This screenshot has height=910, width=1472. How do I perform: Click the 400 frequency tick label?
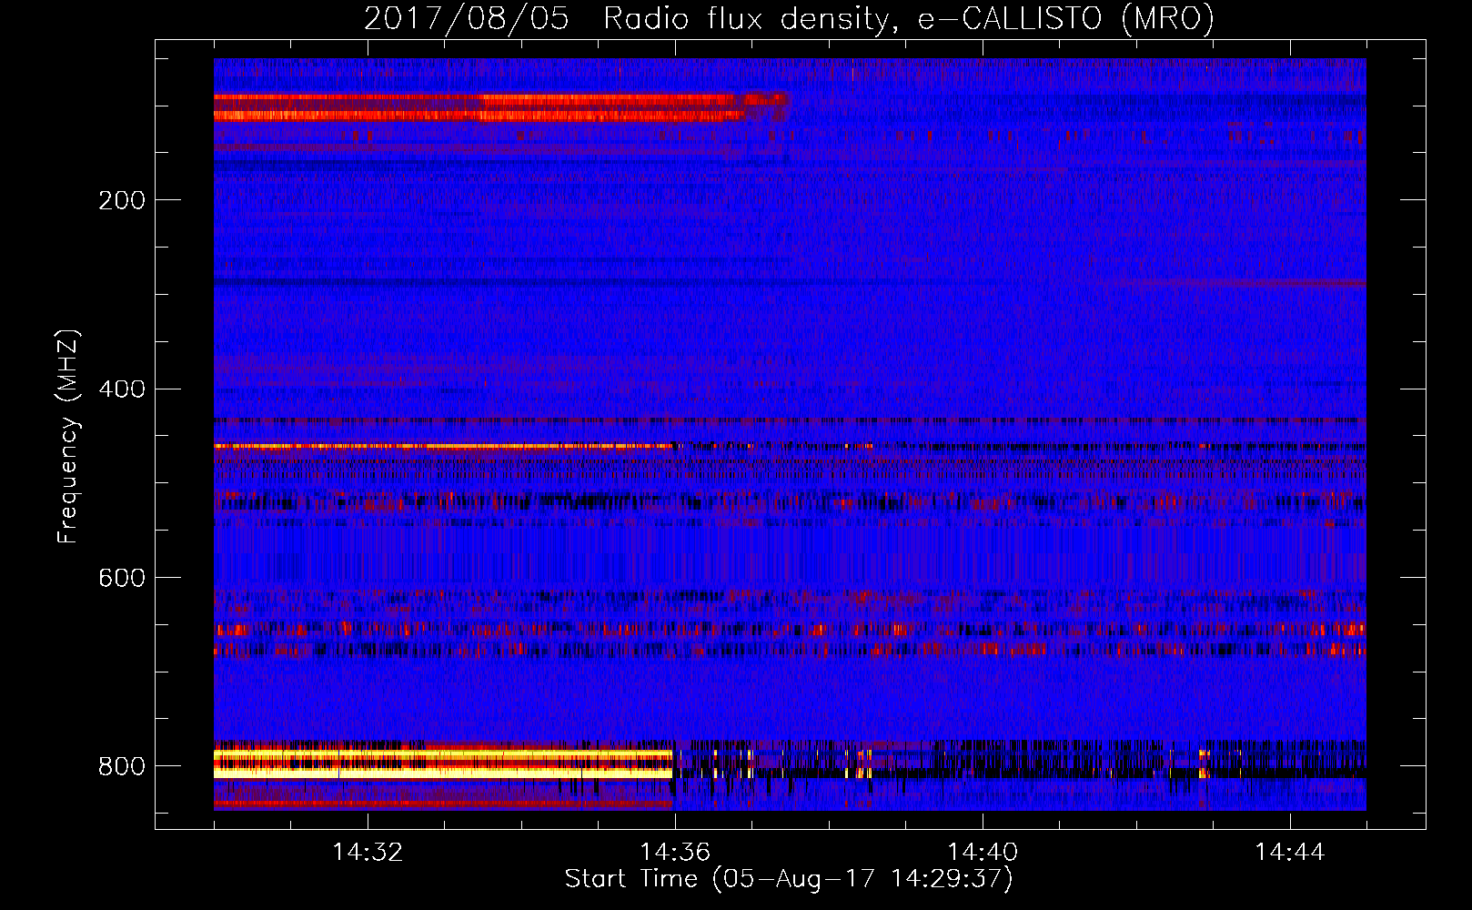122,389
